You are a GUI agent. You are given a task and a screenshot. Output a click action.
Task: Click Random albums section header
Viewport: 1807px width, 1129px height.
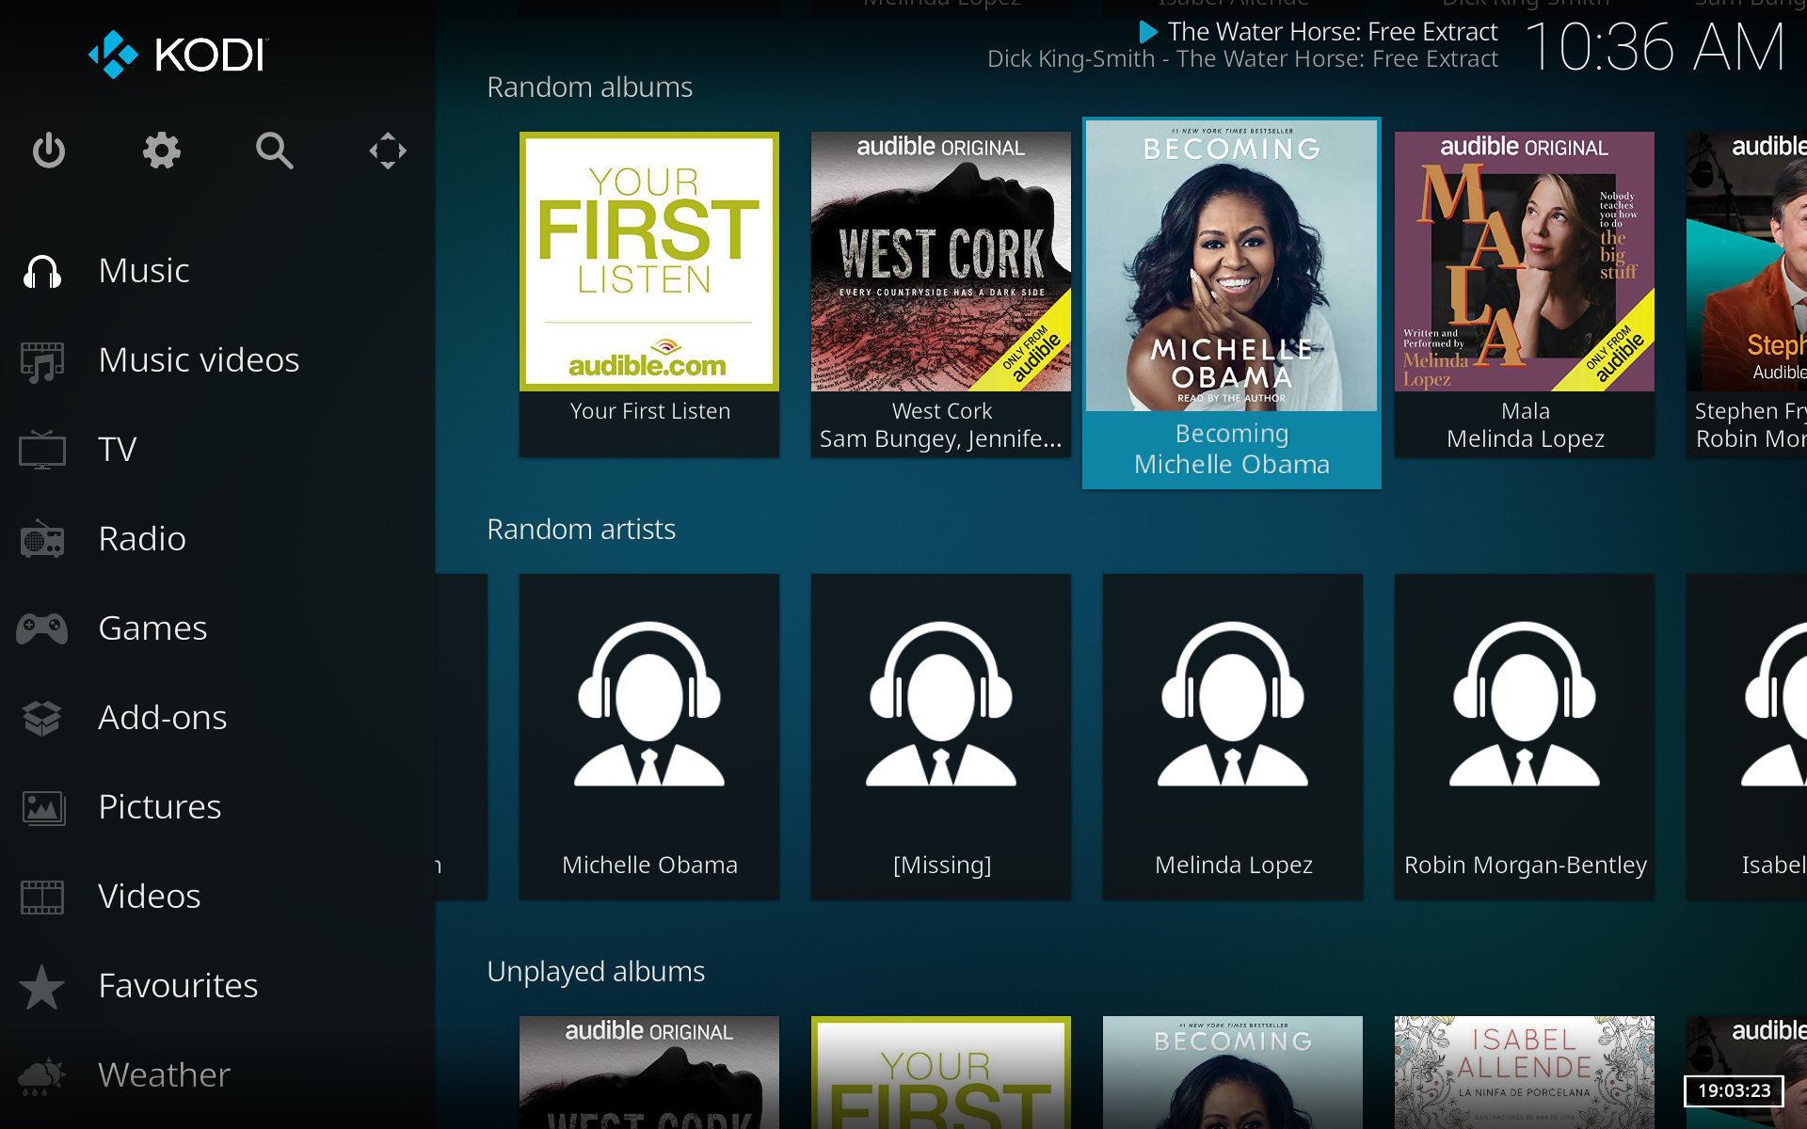(x=589, y=86)
